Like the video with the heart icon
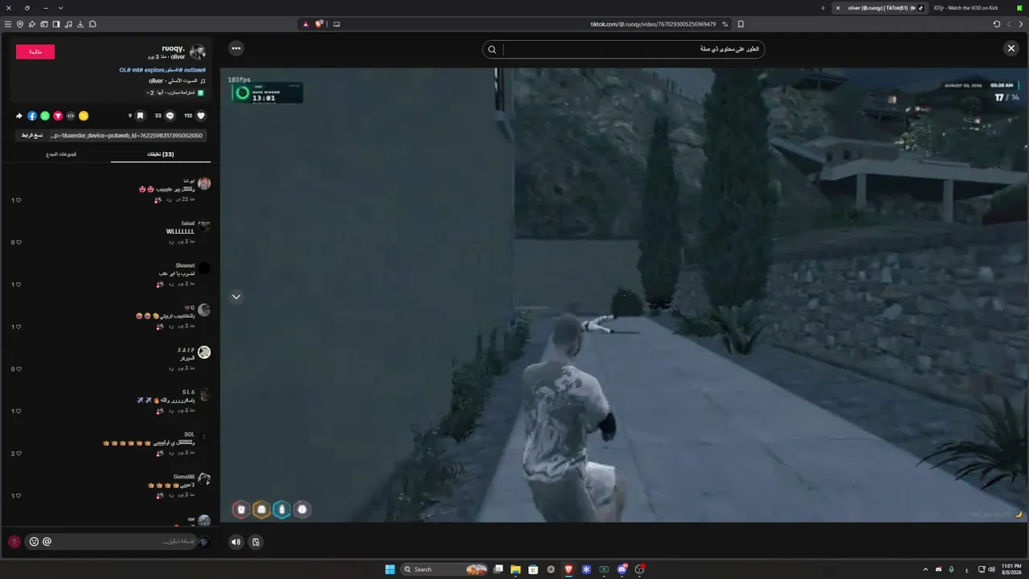 (x=201, y=116)
